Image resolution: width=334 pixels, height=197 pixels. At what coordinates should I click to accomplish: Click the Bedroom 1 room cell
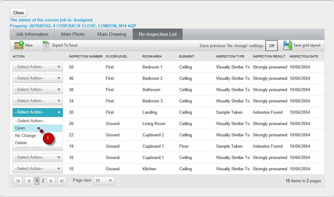[x=152, y=67]
